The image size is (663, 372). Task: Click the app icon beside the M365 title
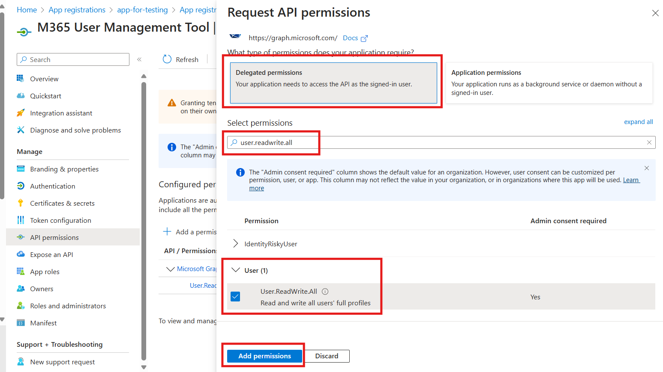[x=24, y=32]
